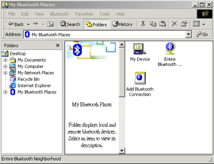Screen dimensions: 214x164
Task: Open the View menu
Action: coord(40,14)
